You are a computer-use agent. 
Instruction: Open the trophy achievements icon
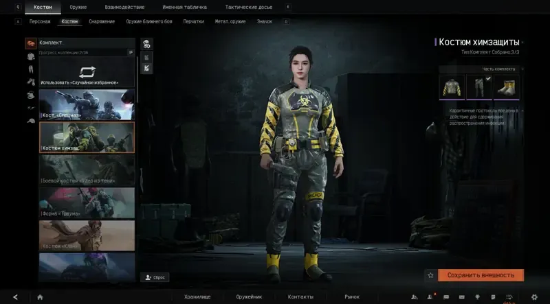pos(477,297)
